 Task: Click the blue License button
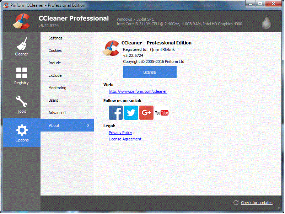[150, 72]
